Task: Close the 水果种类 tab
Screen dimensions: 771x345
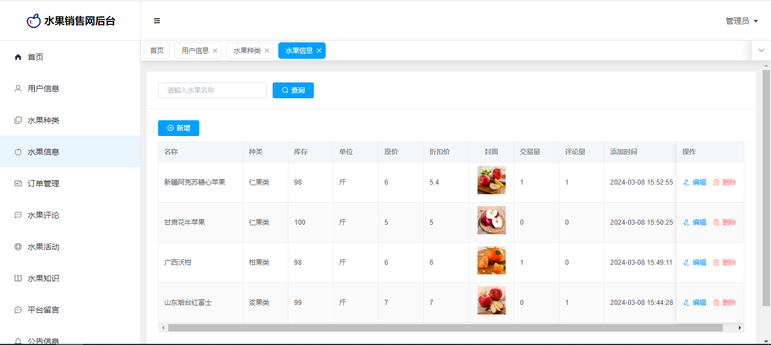Action: tap(267, 51)
